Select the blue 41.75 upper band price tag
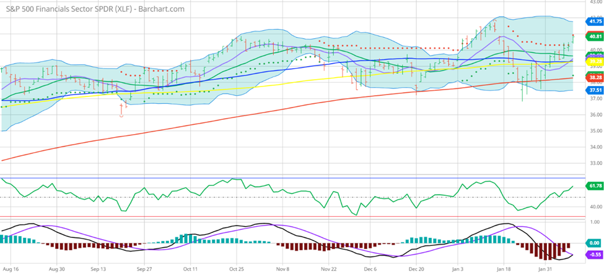604x275 pixels. [594, 22]
